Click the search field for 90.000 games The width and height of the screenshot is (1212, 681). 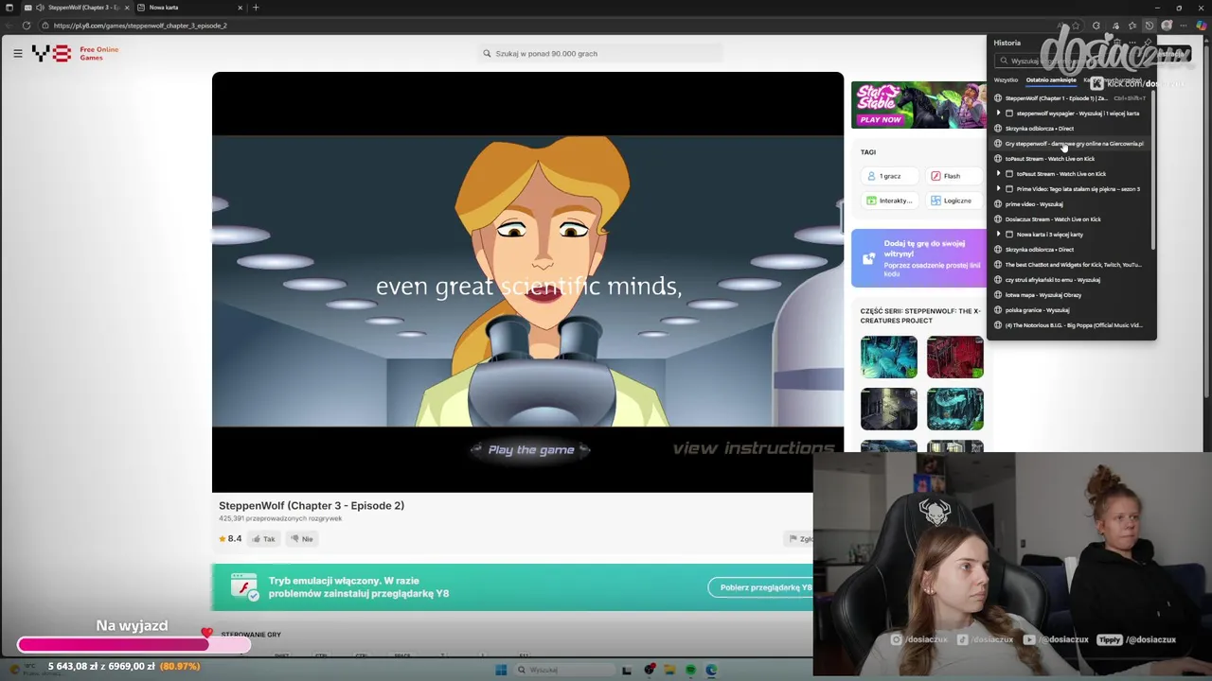tap(602, 53)
